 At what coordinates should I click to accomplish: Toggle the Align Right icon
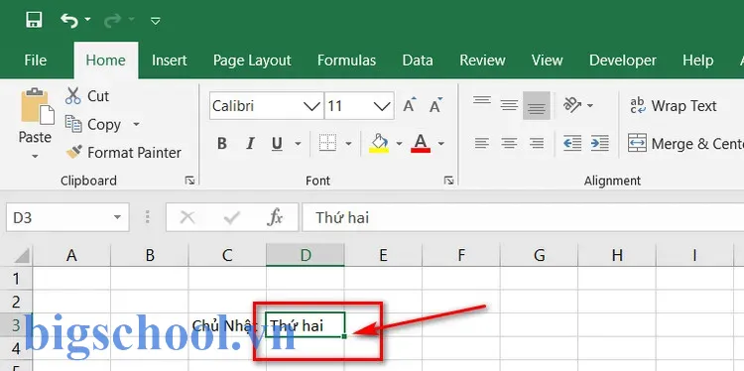click(x=537, y=143)
